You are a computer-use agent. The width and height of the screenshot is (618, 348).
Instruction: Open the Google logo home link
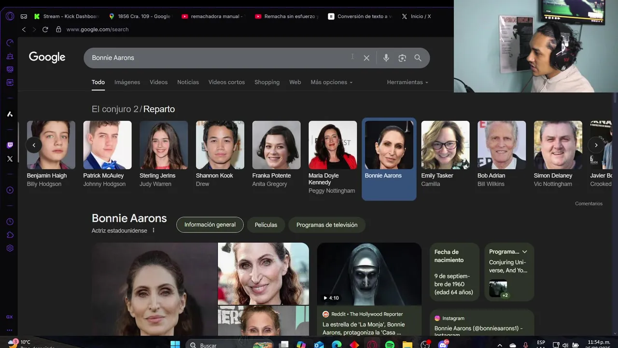click(x=47, y=58)
